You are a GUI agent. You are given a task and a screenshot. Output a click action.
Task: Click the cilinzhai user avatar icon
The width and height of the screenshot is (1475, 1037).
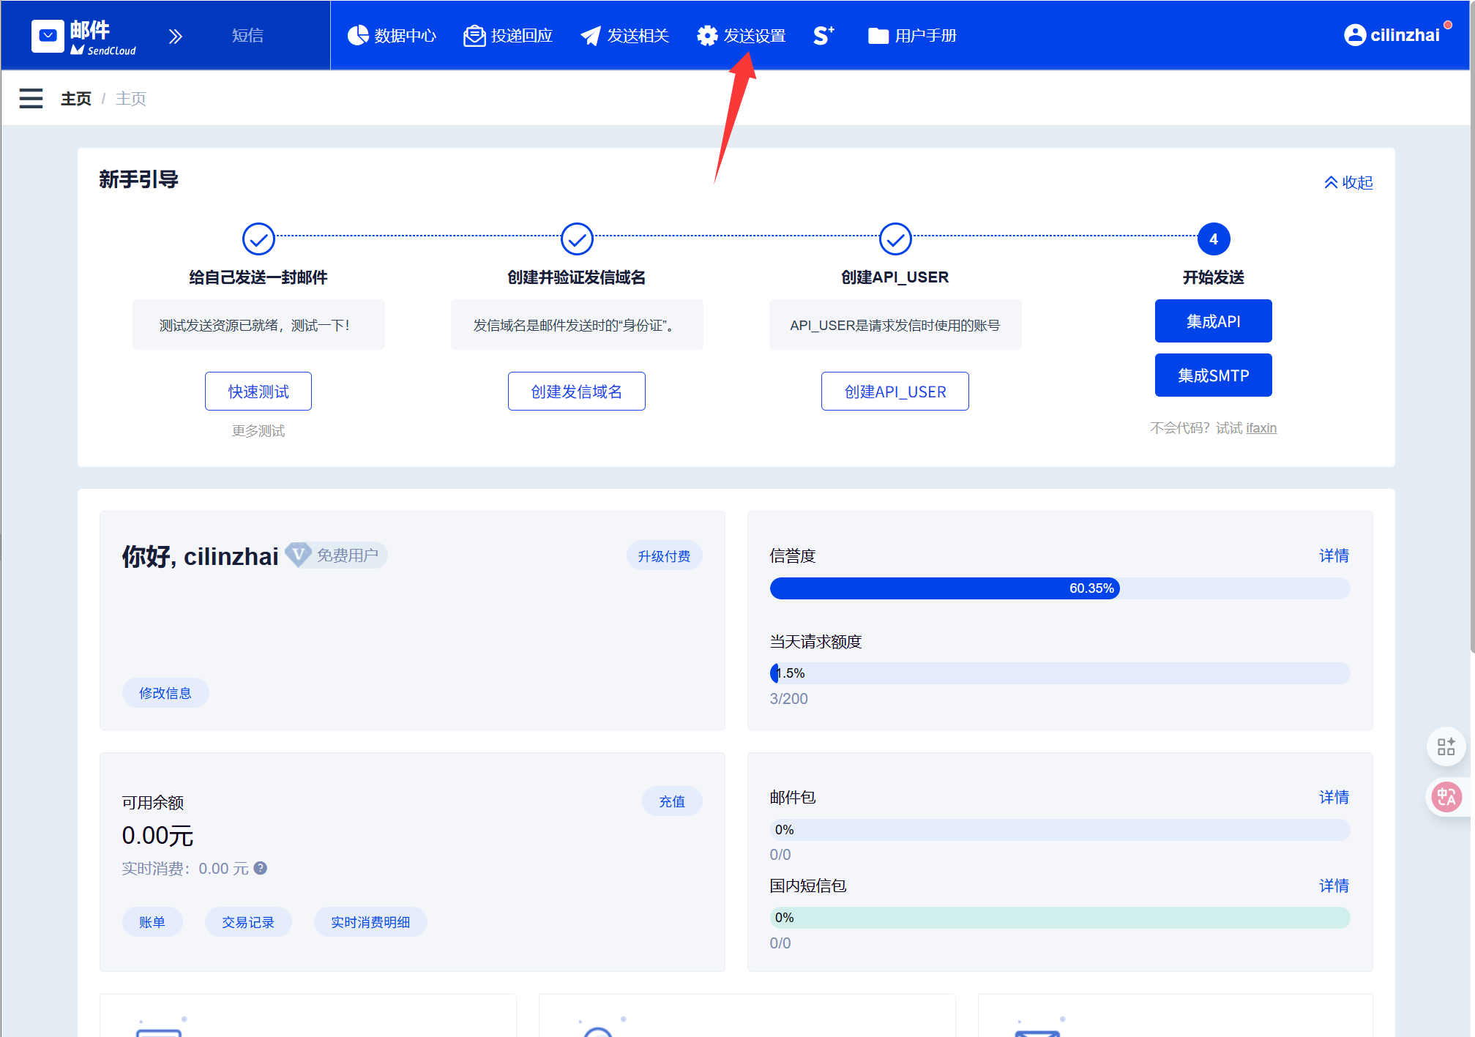point(1355,35)
